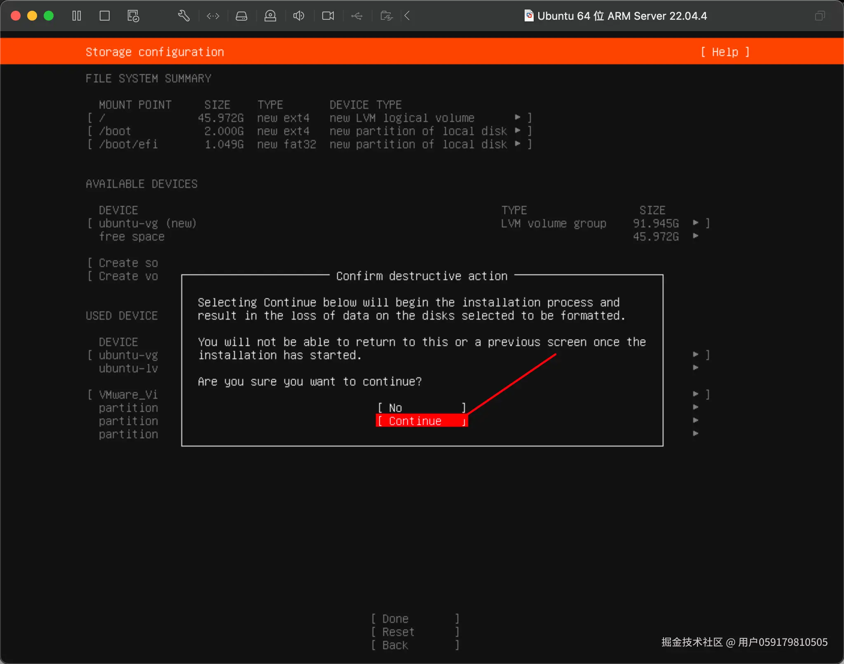Image resolution: width=844 pixels, height=664 pixels.
Task: Click the square single-window view icon
Action: (x=105, y=16)
